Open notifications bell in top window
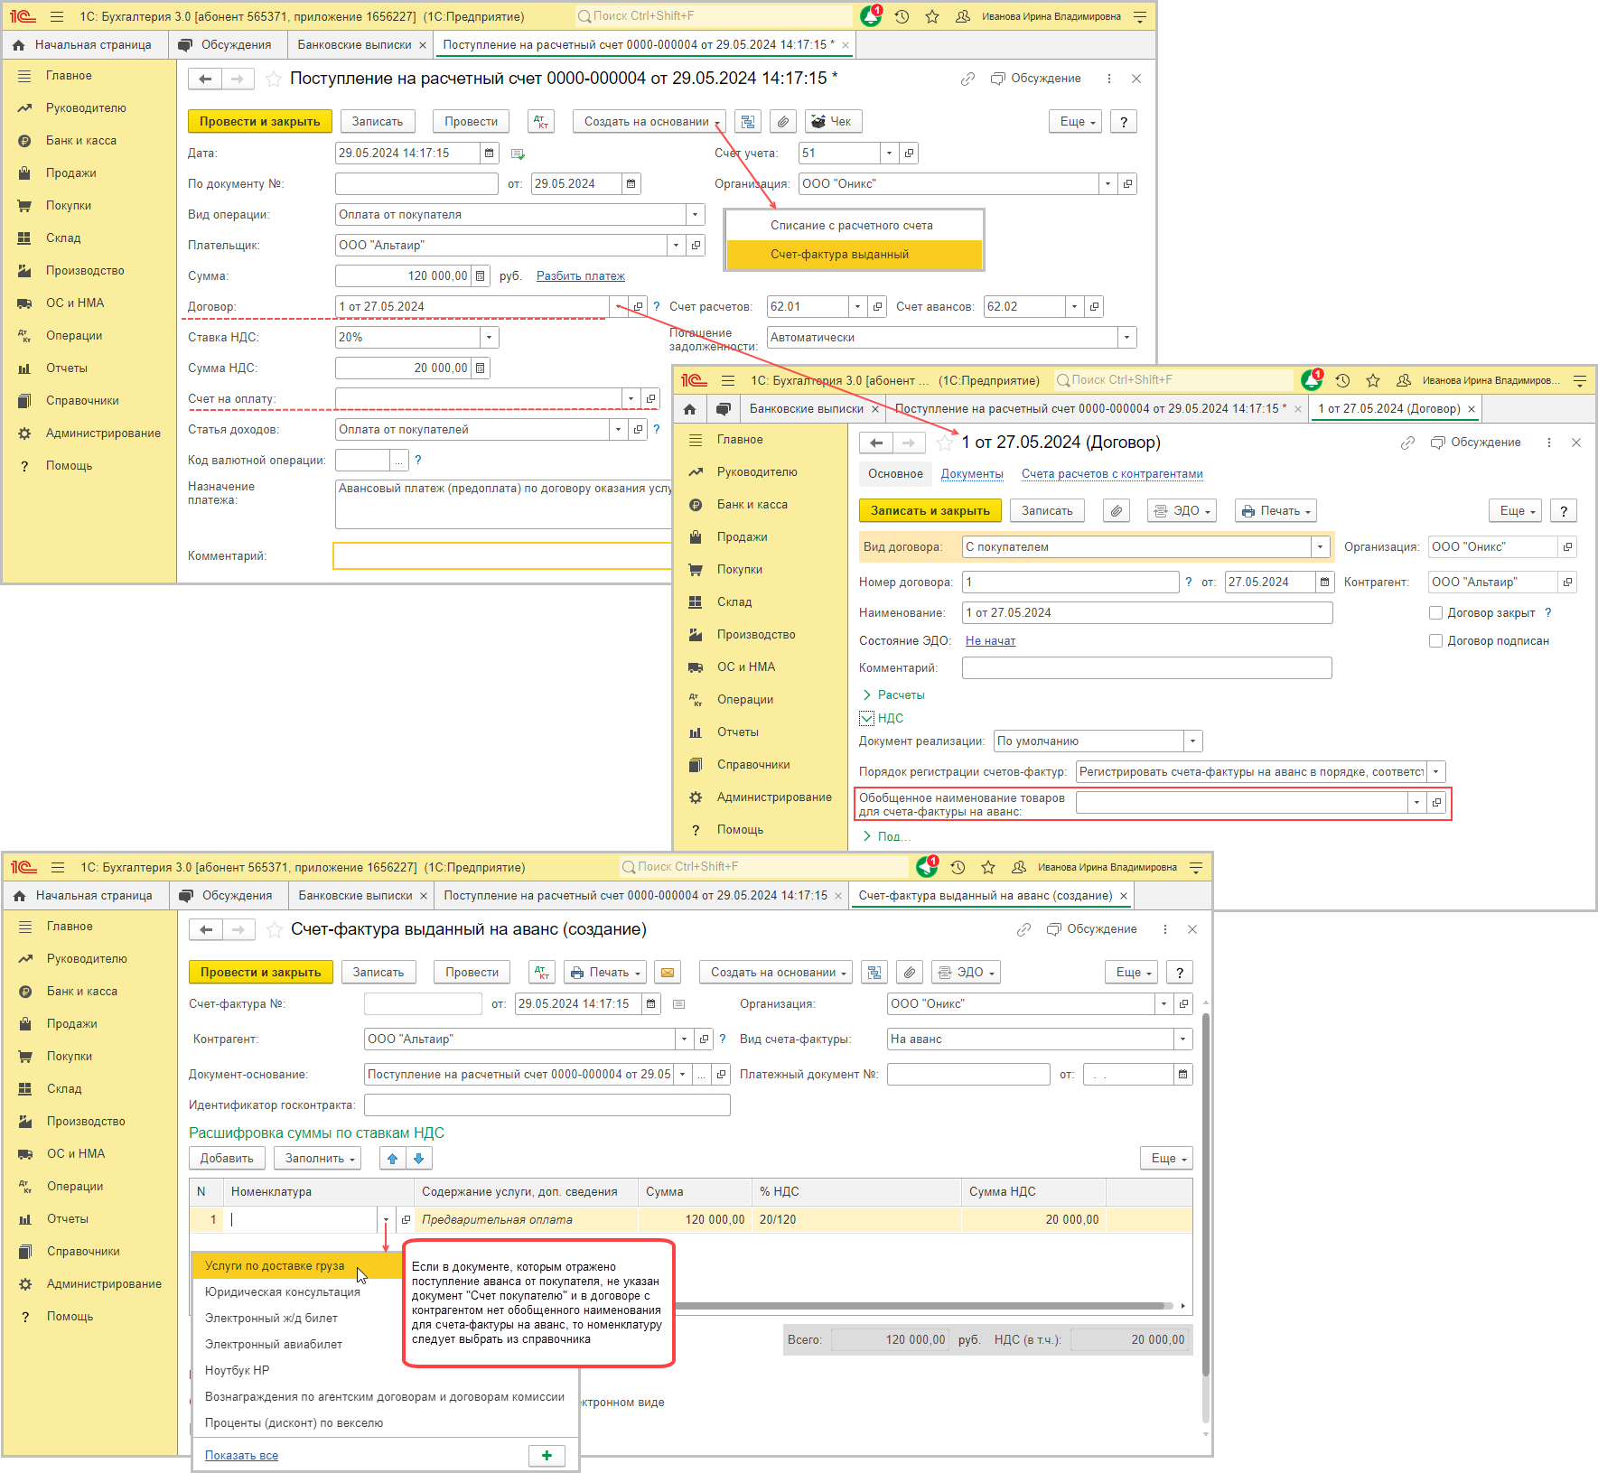Screen dimensions: 1598x1473 871,16
